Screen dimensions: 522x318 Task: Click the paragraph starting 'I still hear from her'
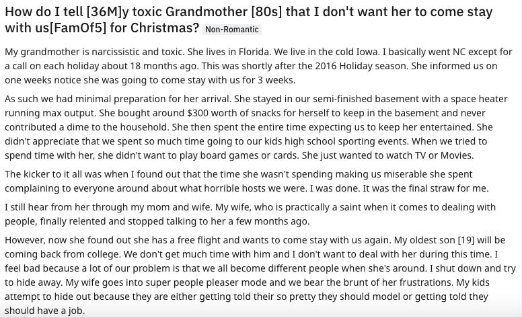pyautogui.click(x=250, y=214)
